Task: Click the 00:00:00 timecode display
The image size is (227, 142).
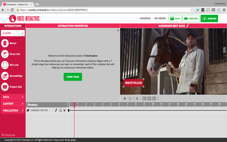Action: [149, 99]
